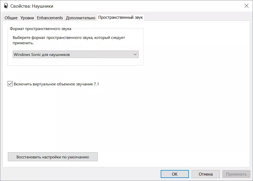This screenshot has width=253, height=181.
Task: Click the Формат пространственного звука group heading
Action: tap(40, 29)
